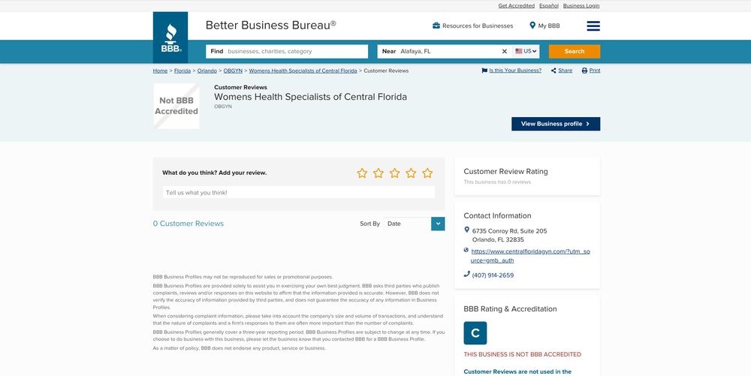Select the third rating star
Screen dimensions: 751x376
395,173
